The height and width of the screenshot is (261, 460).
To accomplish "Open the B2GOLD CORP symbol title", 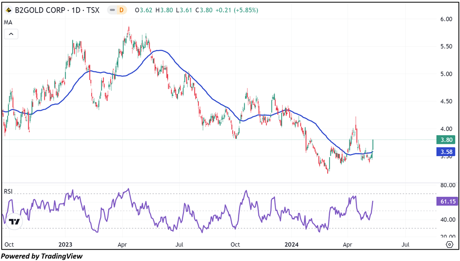I will click(x=57, y=10).
